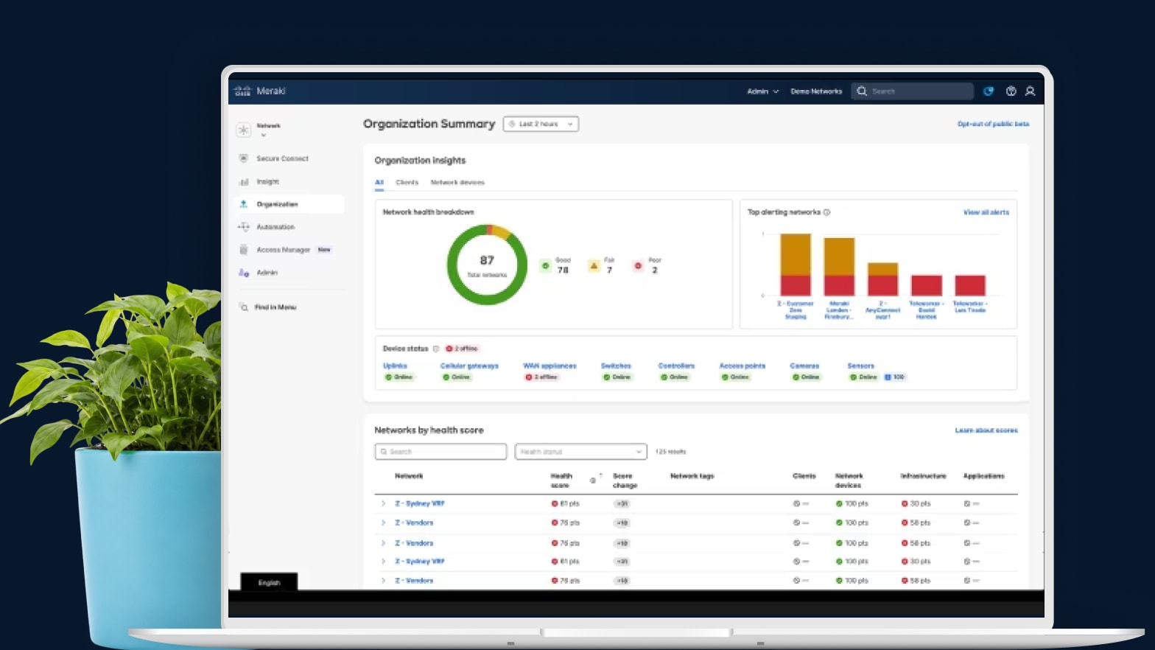
Task: Open the Sensors link
Action: 860,366
